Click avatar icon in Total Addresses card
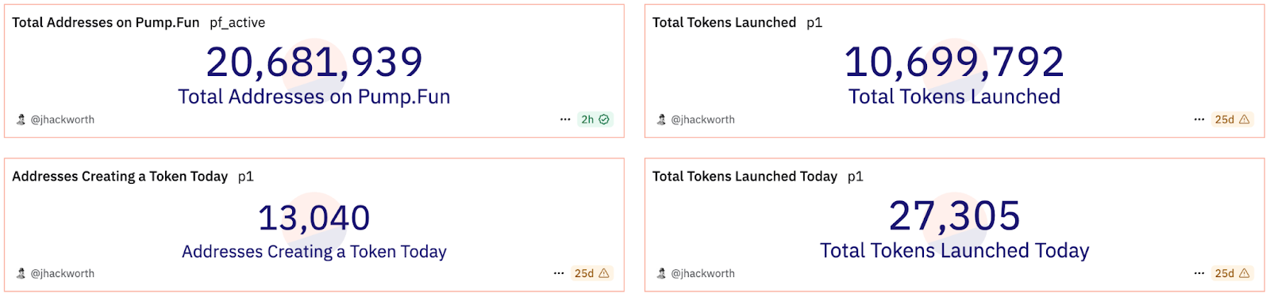Screen dimensions: 1270x297 21,120
